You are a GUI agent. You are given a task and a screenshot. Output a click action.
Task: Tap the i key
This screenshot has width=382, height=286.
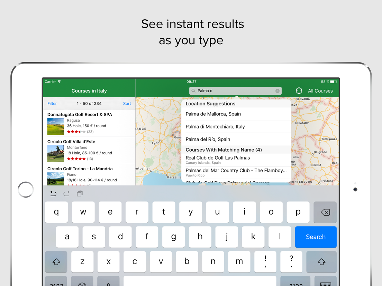tap(244, 212)
